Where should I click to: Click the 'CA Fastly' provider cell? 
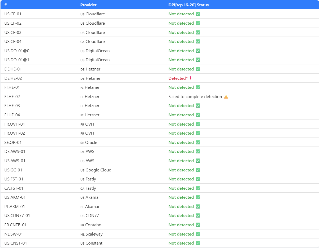pyautogui.click(x=88, y=188)
